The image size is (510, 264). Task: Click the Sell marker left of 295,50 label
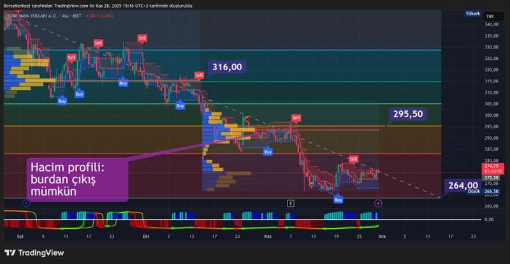pos(296,118)
